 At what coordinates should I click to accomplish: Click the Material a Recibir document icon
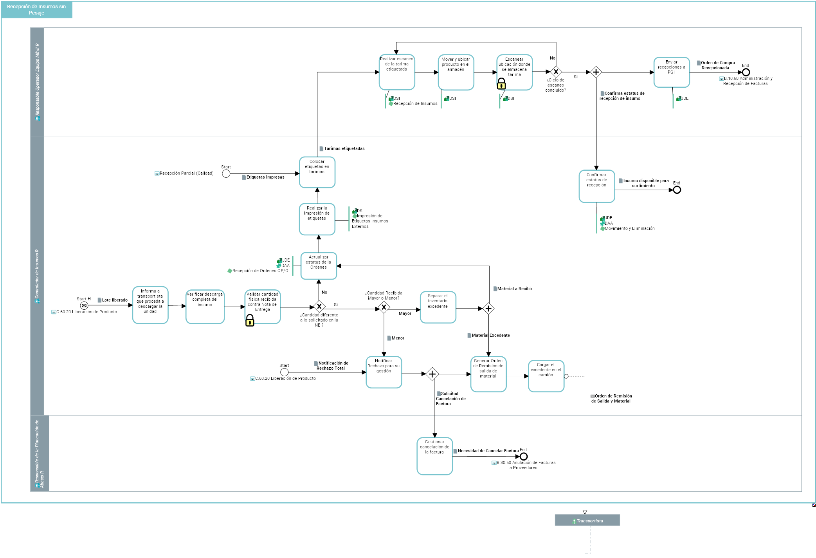[495, 289]
